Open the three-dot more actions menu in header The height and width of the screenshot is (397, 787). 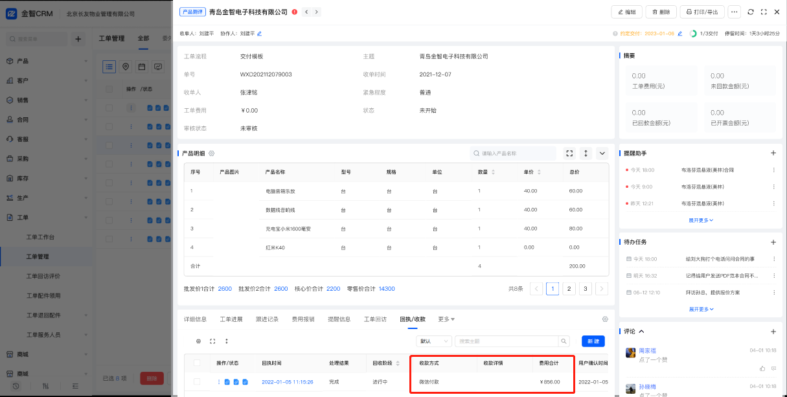(x=735, y=12)
